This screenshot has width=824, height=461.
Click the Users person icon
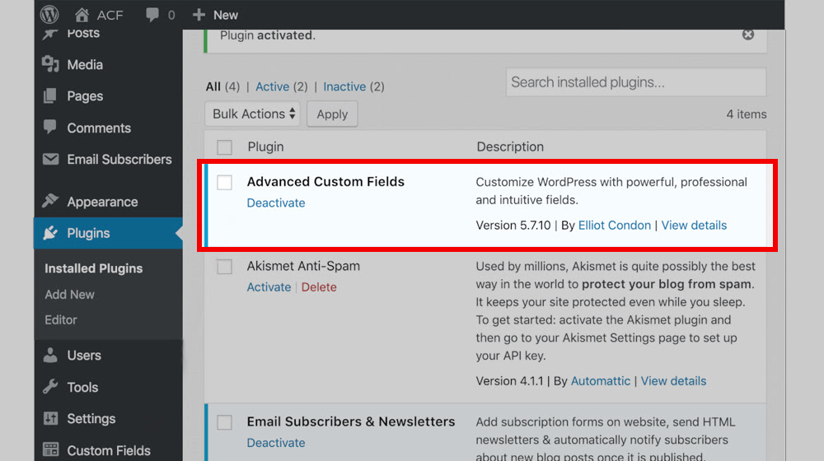50,356
